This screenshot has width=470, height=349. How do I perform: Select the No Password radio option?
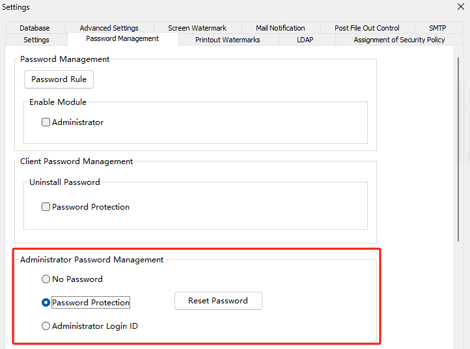(46, 279)
